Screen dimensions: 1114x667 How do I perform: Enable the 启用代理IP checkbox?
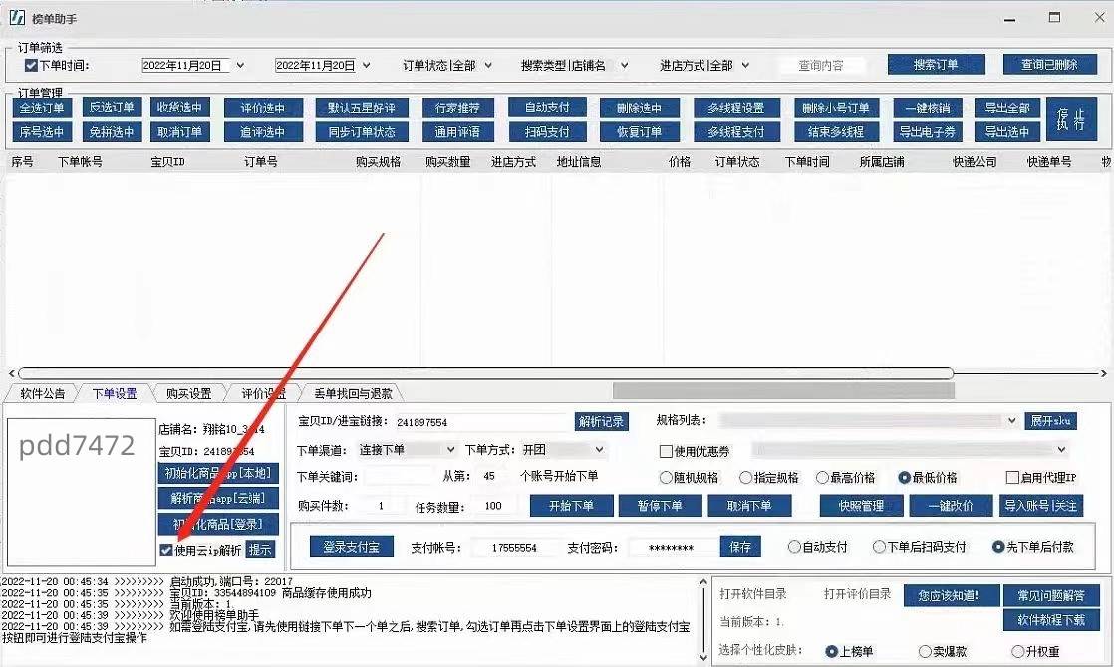(1012, 478)
